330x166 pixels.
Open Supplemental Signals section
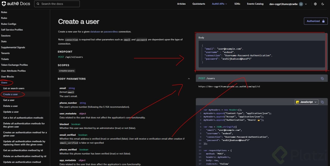coord(13,47)
